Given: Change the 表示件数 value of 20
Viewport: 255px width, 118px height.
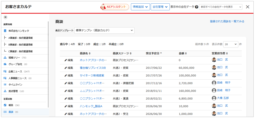Looking at the screenshot, I should pos(231,44).
